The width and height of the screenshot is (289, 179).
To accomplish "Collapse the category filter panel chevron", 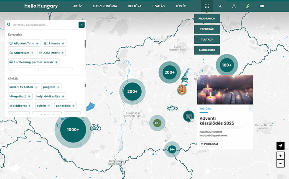I will [x=82, y=25].
